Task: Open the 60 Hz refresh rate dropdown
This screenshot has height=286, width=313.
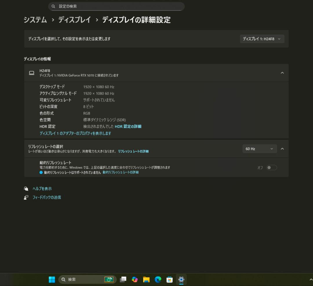Action: point(259,148)
